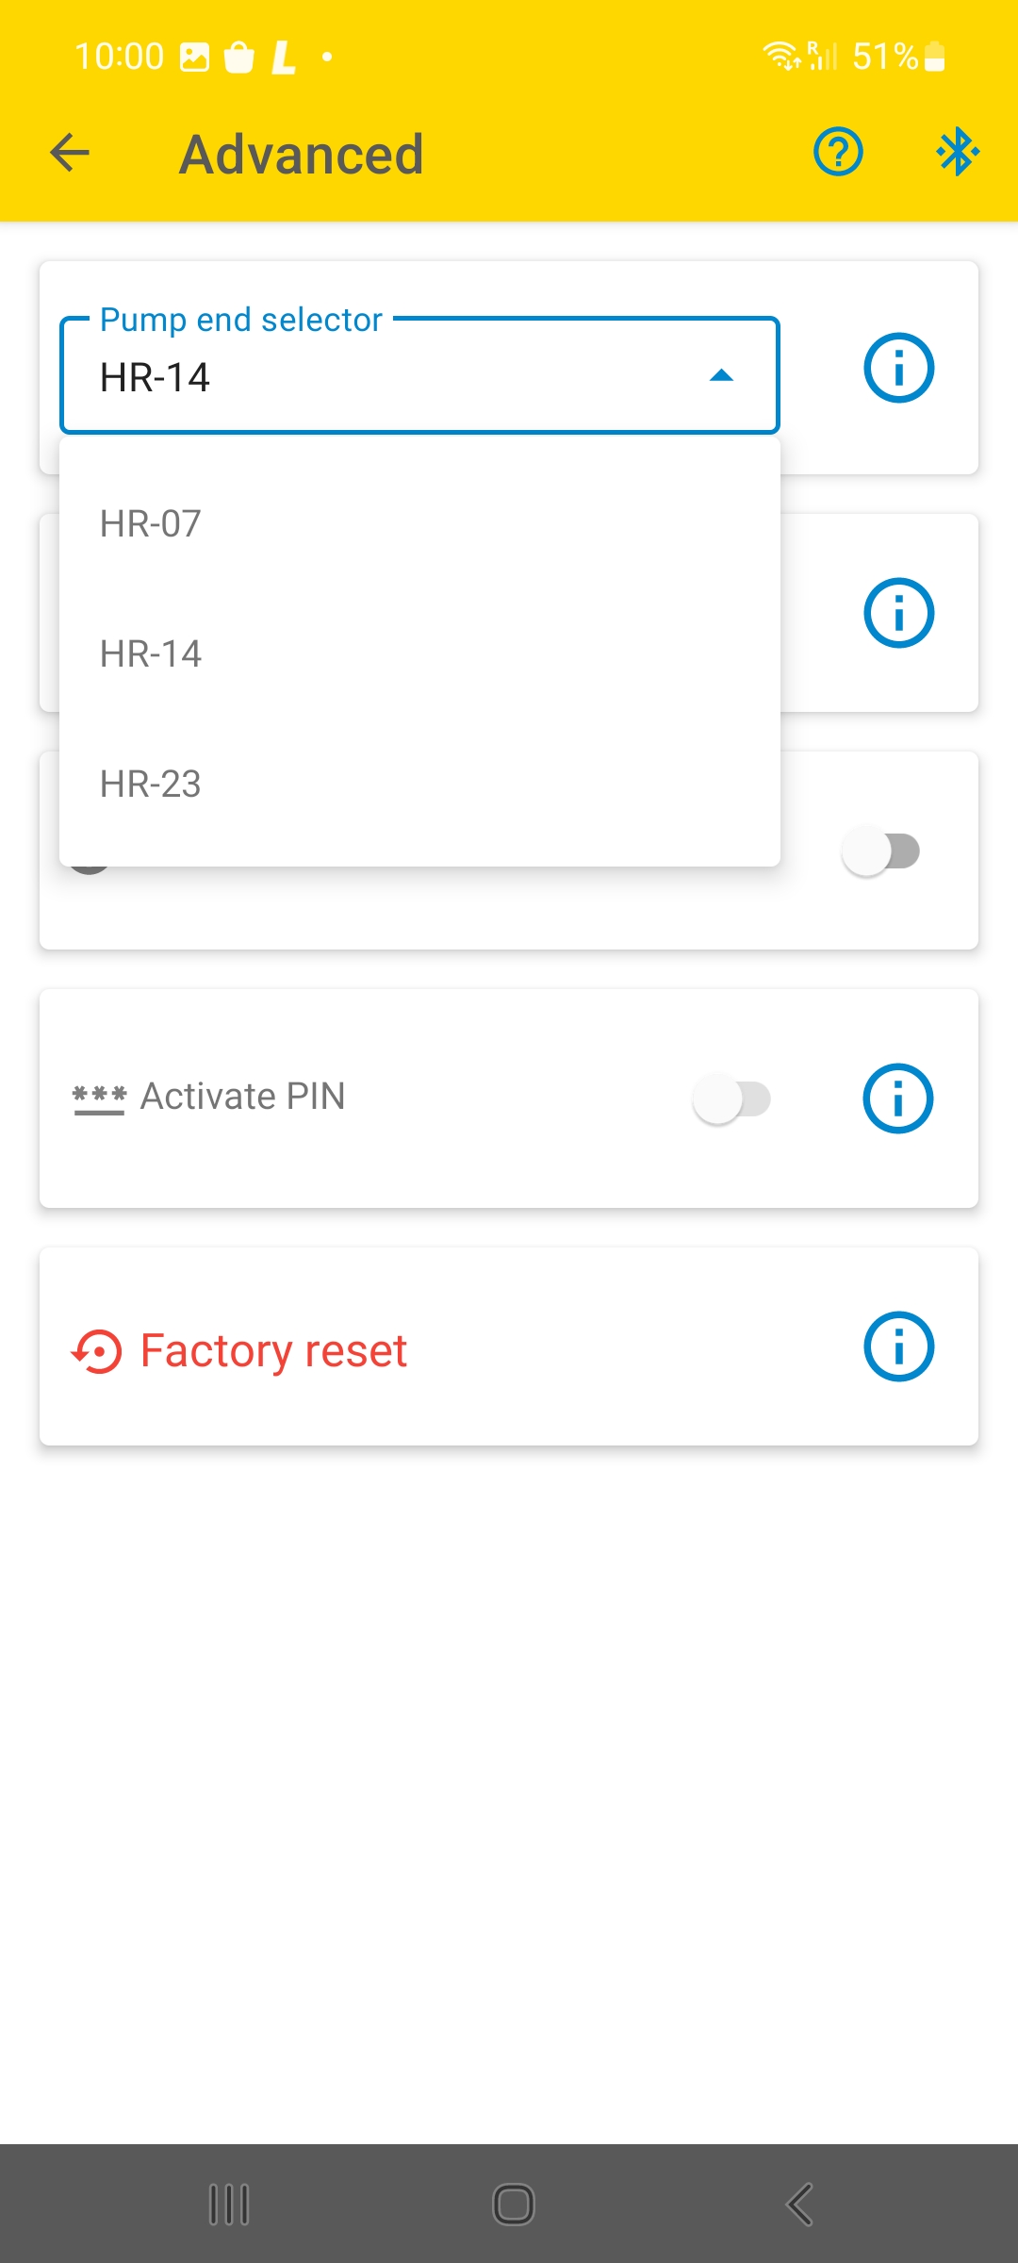Pick HR-23 from dropdown options
The width and height of the screenshot is (1018, 2263).
tap(419, 784)
